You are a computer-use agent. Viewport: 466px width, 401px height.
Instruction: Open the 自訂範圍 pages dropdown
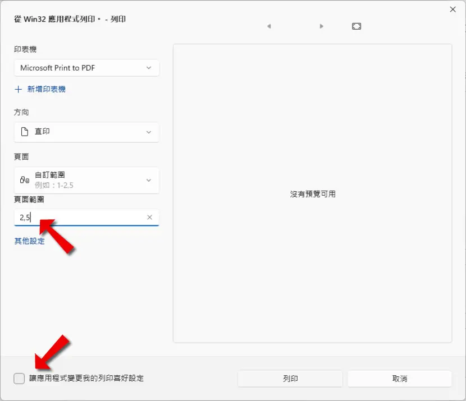coord(86,180)
